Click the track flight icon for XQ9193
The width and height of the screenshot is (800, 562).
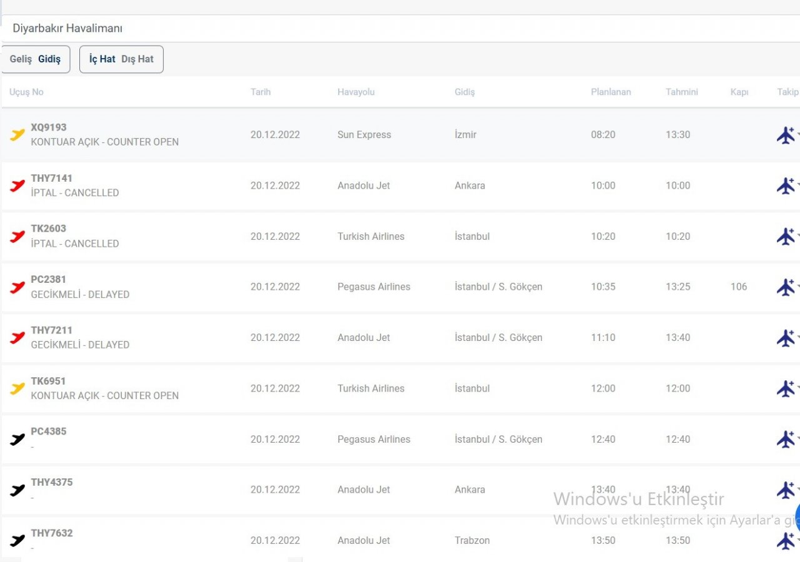click(x=785, y=135)
